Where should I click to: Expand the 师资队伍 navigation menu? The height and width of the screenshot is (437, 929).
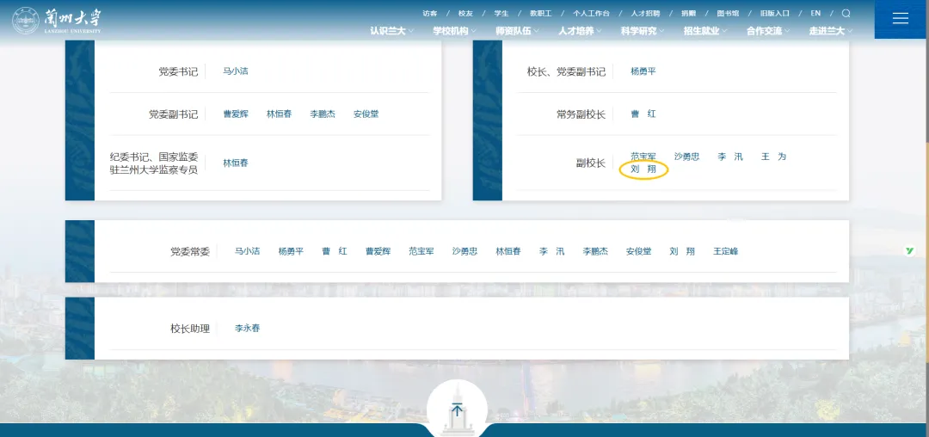[517, 31]
